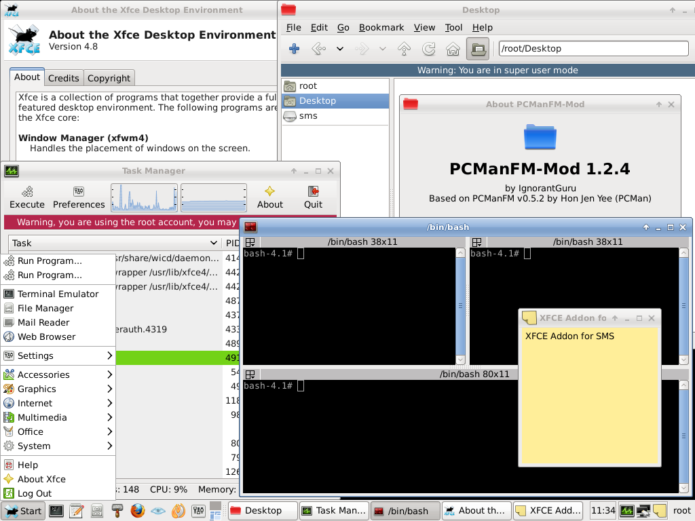695x521 pixels.
Task: Open the Start menu button
Action: [x=23, y=511]
